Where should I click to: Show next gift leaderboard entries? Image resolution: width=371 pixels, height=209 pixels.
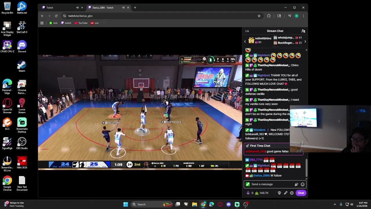point(305,42)
